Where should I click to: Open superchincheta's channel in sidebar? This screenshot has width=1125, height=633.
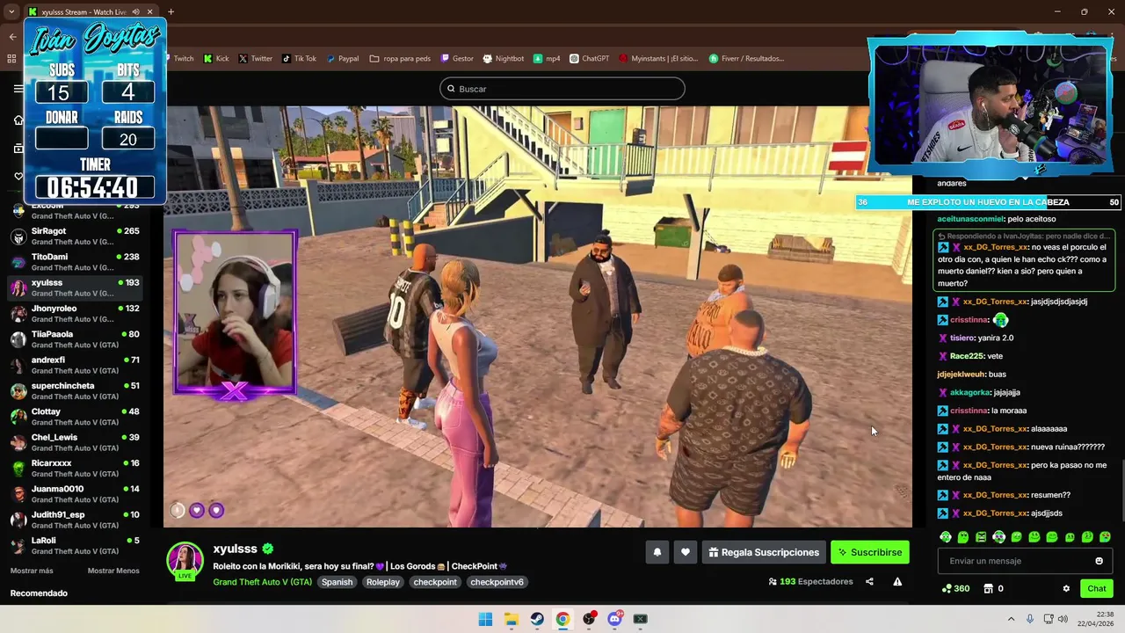click(75, 390)
